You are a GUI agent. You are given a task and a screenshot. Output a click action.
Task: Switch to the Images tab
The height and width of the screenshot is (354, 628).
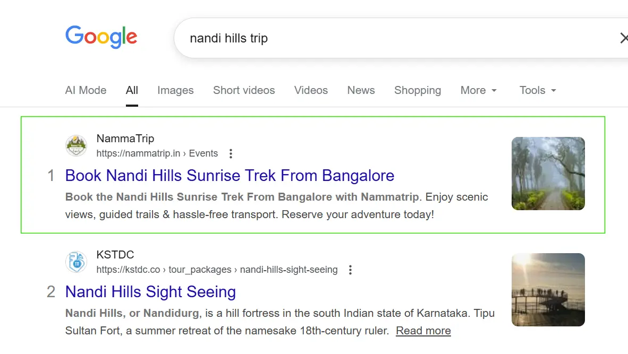coord(175,90)
